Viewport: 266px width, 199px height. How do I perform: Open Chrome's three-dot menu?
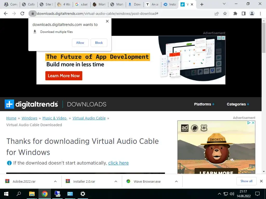[x=260, y=13]
